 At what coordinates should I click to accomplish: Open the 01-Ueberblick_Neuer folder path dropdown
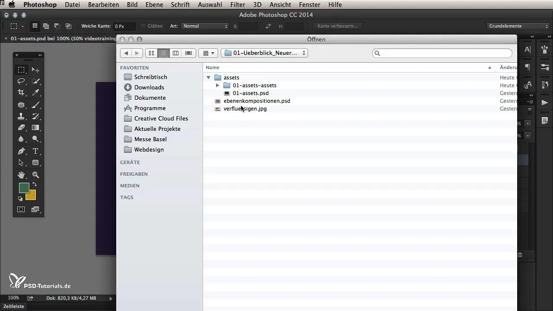[264, 53]
